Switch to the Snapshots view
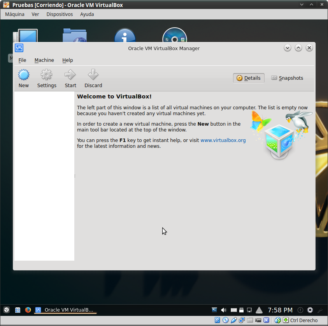Screen dimensions: 328x326 (x=287, y=78)
